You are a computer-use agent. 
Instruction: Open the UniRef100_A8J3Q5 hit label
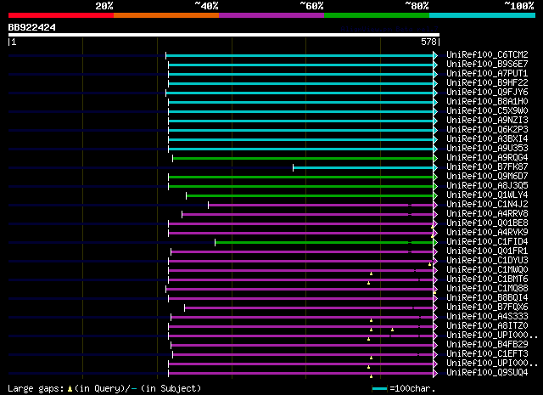click(487, 186)
